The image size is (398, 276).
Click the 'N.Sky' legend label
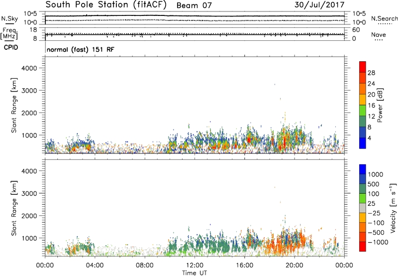click(9, 18)
